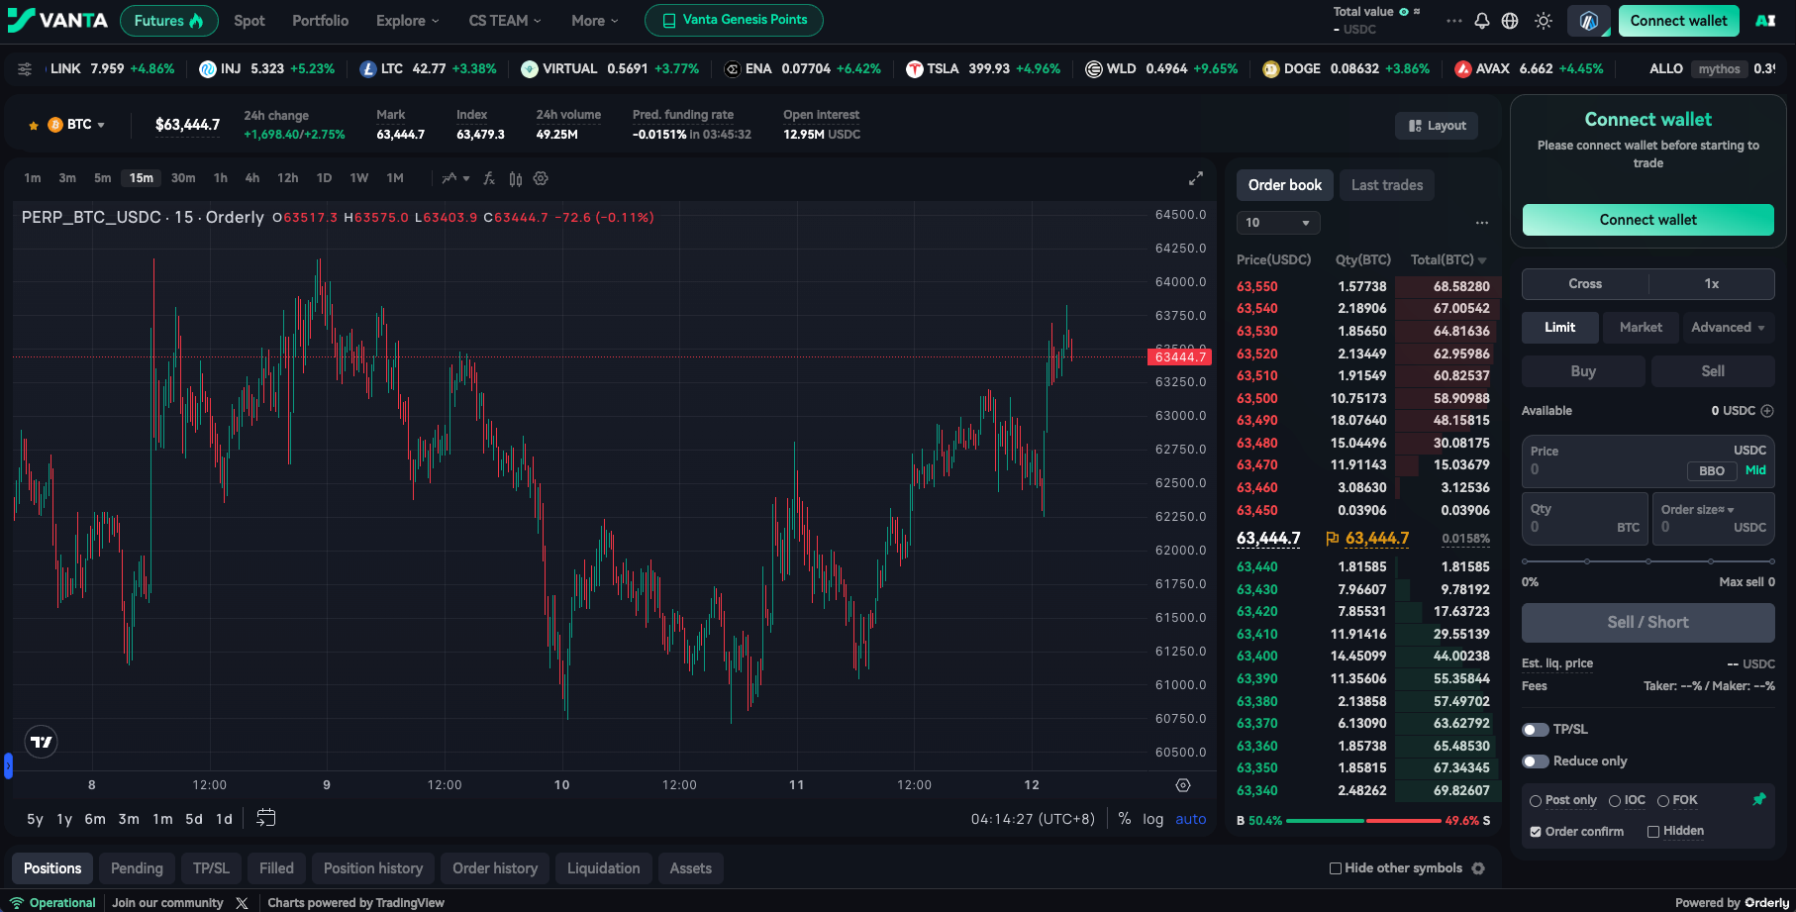Open the notifications bell icon
The height and width of the screenshot is (912, 1796).
(1481, 21)
